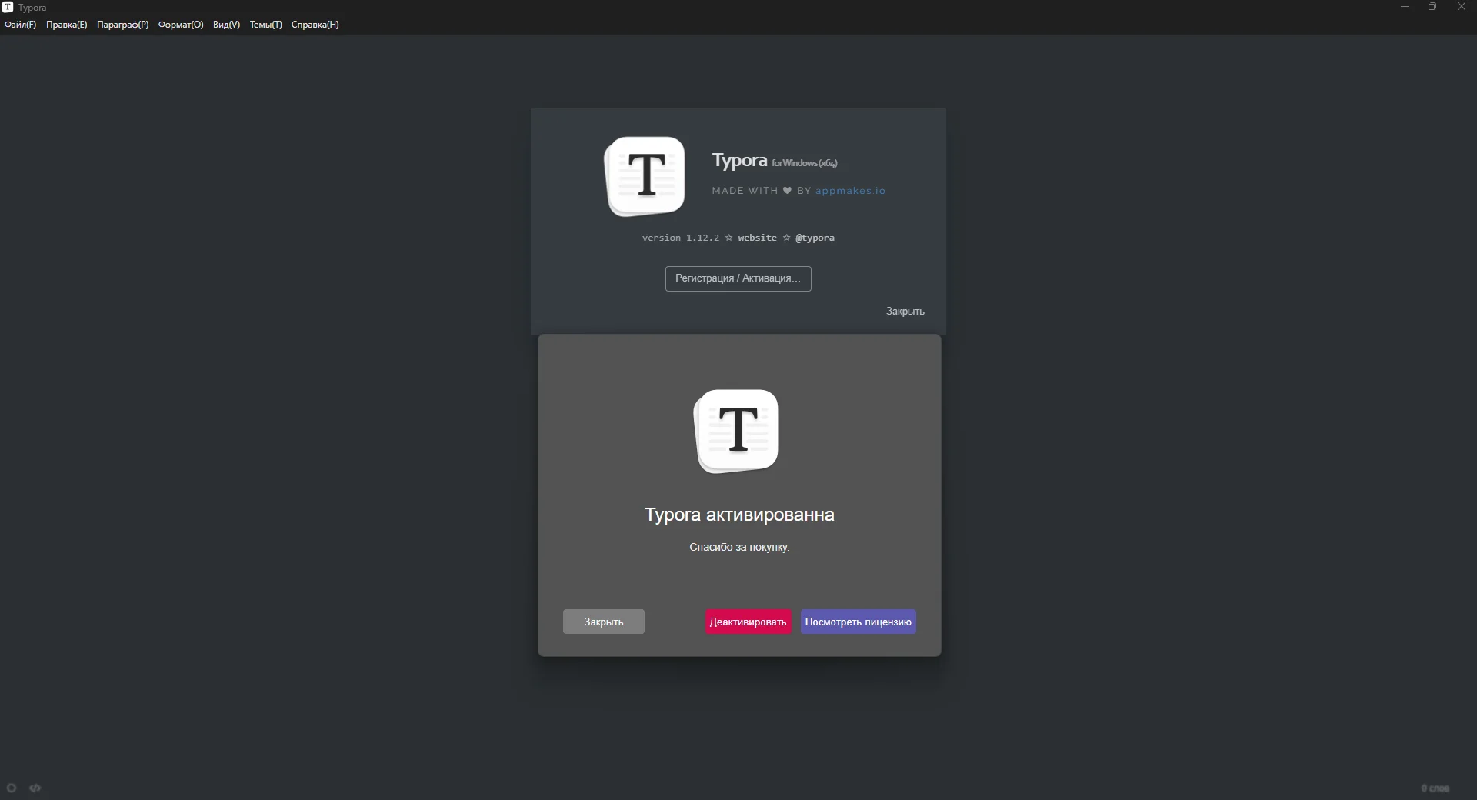Open the Параграф(P) menu
The image size is (1477, 800).
pos(123,25)
